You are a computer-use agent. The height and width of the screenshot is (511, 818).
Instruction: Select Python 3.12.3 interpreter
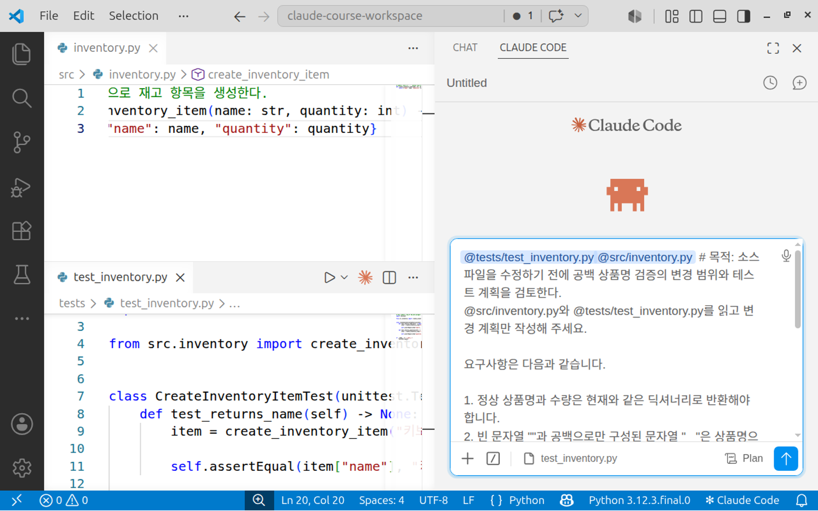(639, 500)
